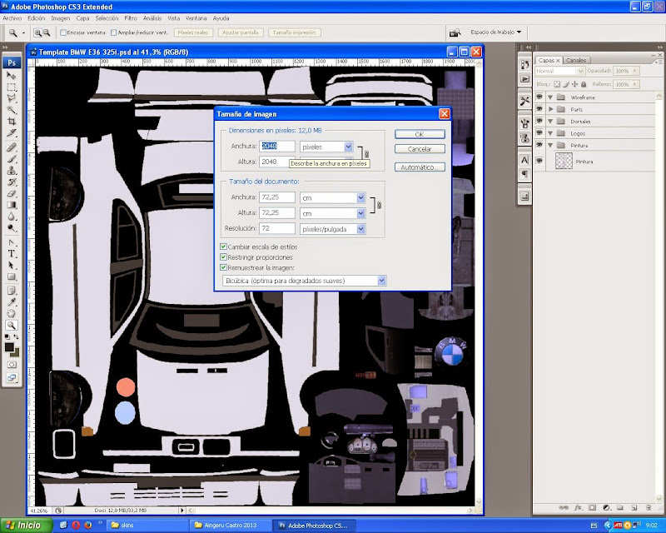The width and height of the screenshot is (666, 533).
Task: Collapse the Logos group triangle
Action: [550, 133]
